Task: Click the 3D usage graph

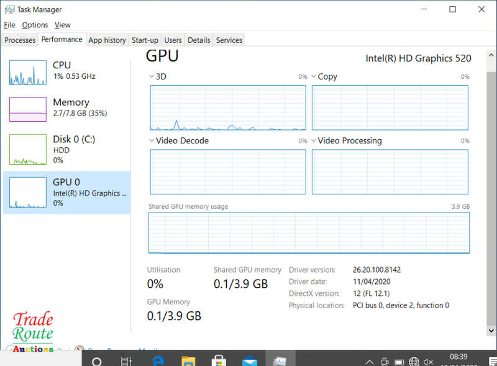Action: point(228,108)
